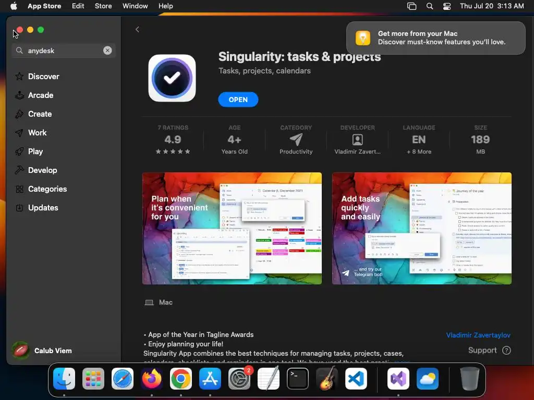Open the Trash from the dock
This screenshot has height=400, width=534.
[x=470, y=379]
